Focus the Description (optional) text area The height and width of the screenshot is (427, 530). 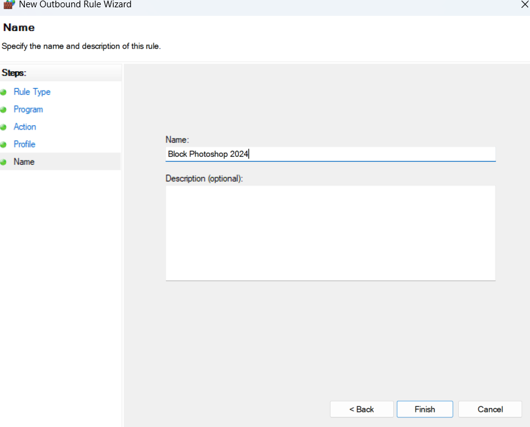tap(330, 233)
